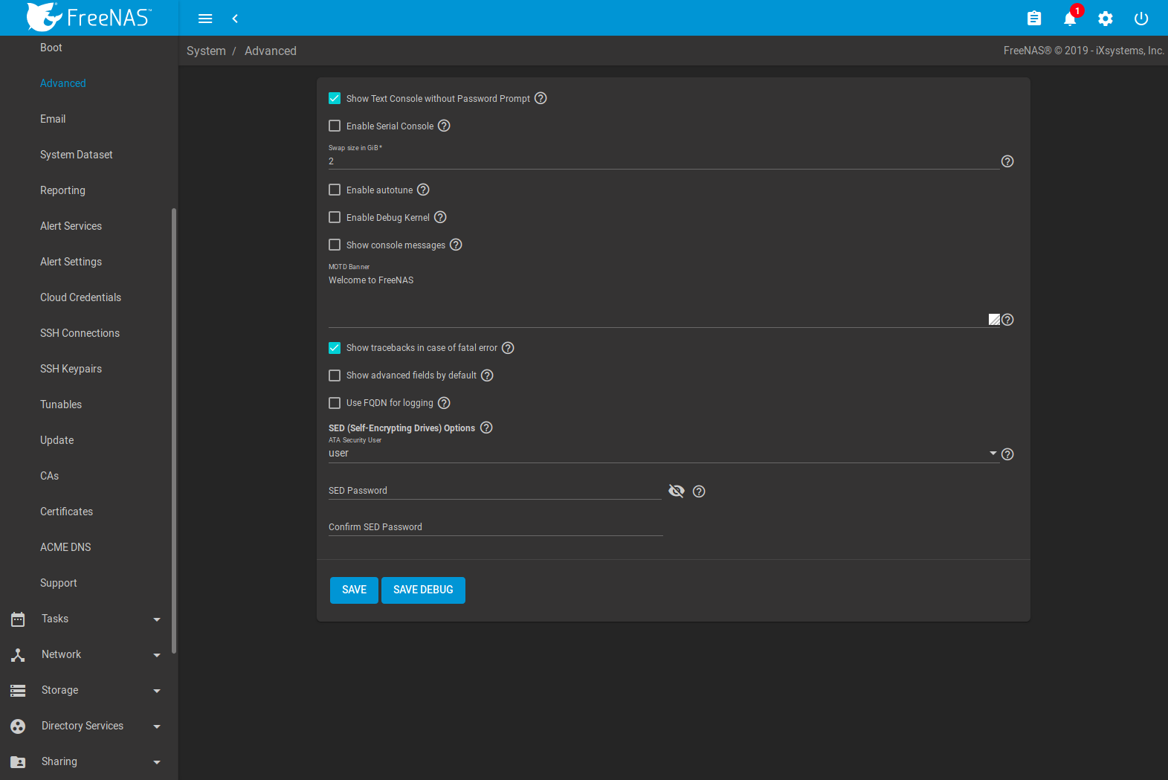
Task: Show help for MOTD Banner
Action: point(1007,320)
